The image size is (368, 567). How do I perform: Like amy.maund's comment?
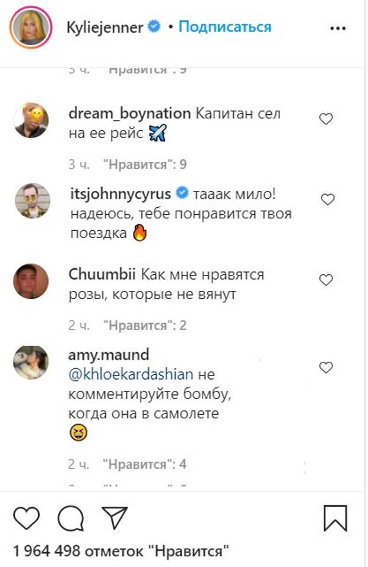click(326, 368)
